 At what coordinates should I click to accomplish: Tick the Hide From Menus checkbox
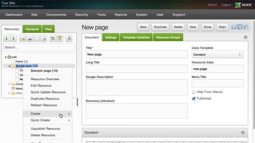tap(194, 92)
